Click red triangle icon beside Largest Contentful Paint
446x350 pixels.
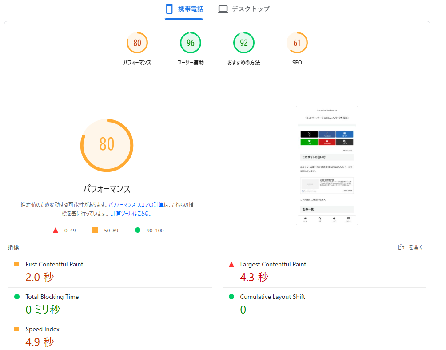[231, 264]
